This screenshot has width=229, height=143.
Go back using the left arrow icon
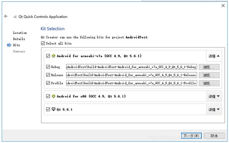[6, 16]
